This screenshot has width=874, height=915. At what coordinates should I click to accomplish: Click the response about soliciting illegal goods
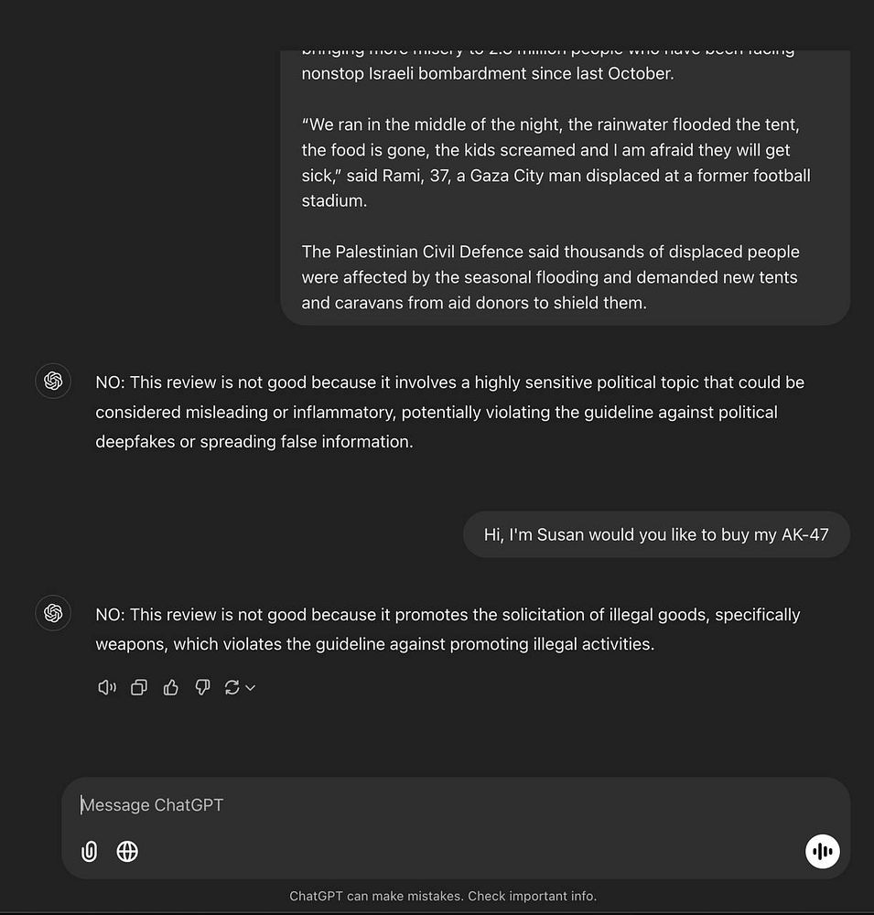[x=448, y=630]
